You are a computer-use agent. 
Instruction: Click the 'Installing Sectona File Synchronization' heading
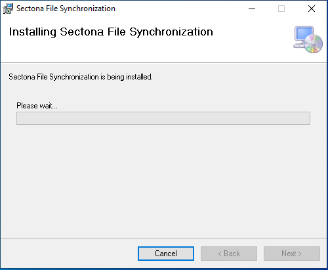point(111,32)
